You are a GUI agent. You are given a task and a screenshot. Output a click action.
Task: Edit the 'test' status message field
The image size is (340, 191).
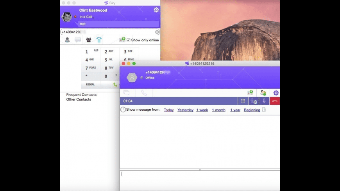(118, 24)
